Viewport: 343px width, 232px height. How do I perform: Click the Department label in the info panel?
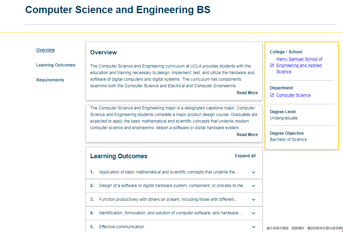tap(281, 88)
